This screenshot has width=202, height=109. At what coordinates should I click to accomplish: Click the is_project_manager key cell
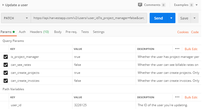click(x=41, y=57)
